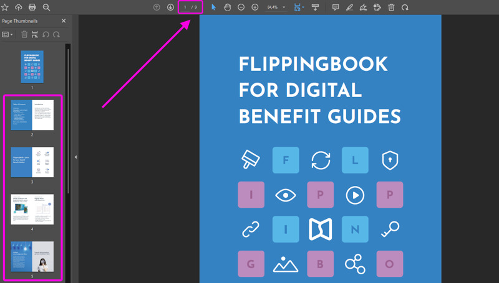Delete pages using thumbnails panel trash
Viewport: 499px width, 283px height.
(24, 34)
